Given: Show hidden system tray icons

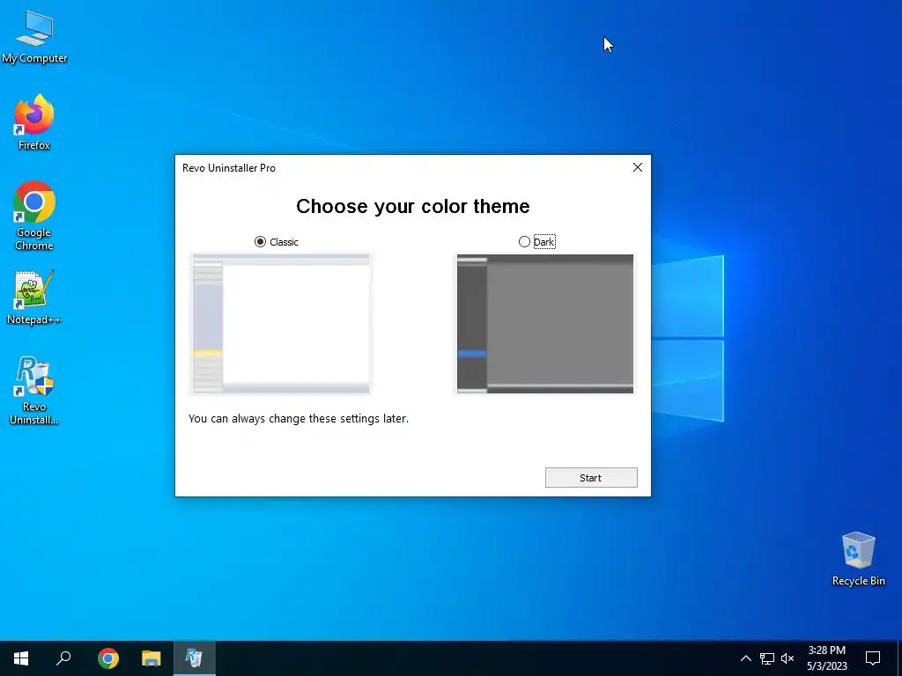Looking at the screenshot, I should pos(745,658).
